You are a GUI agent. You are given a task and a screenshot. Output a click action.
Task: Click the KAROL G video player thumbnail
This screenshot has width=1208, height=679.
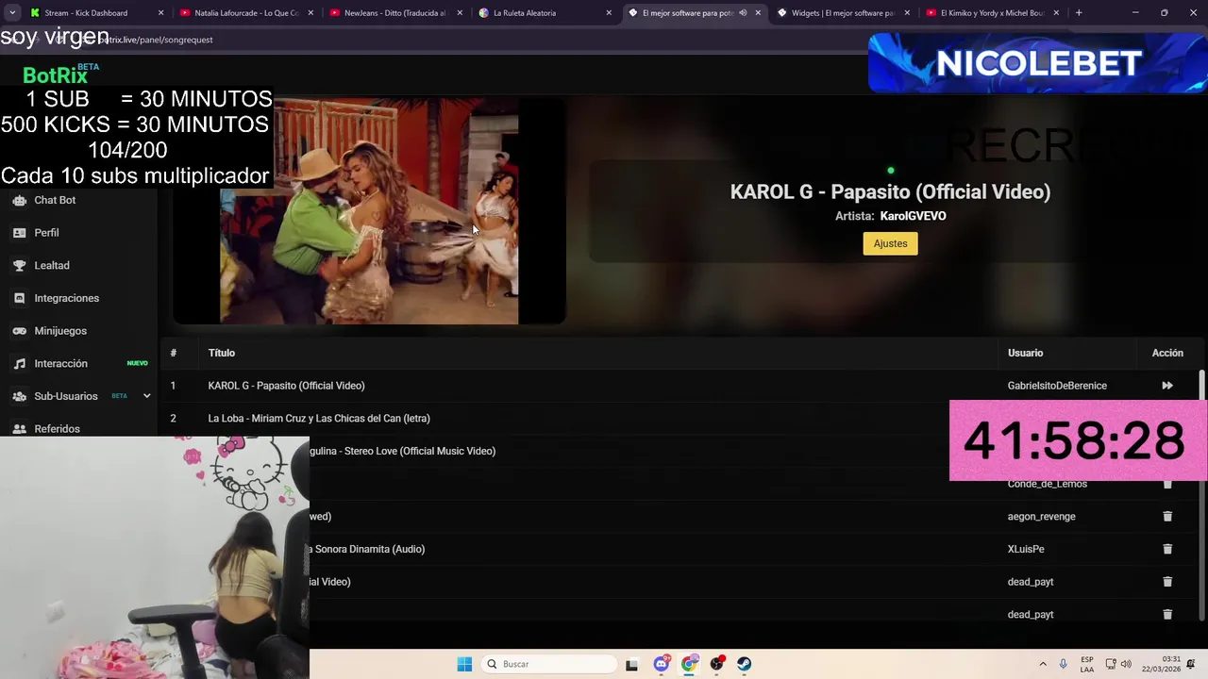coord(369,211)
